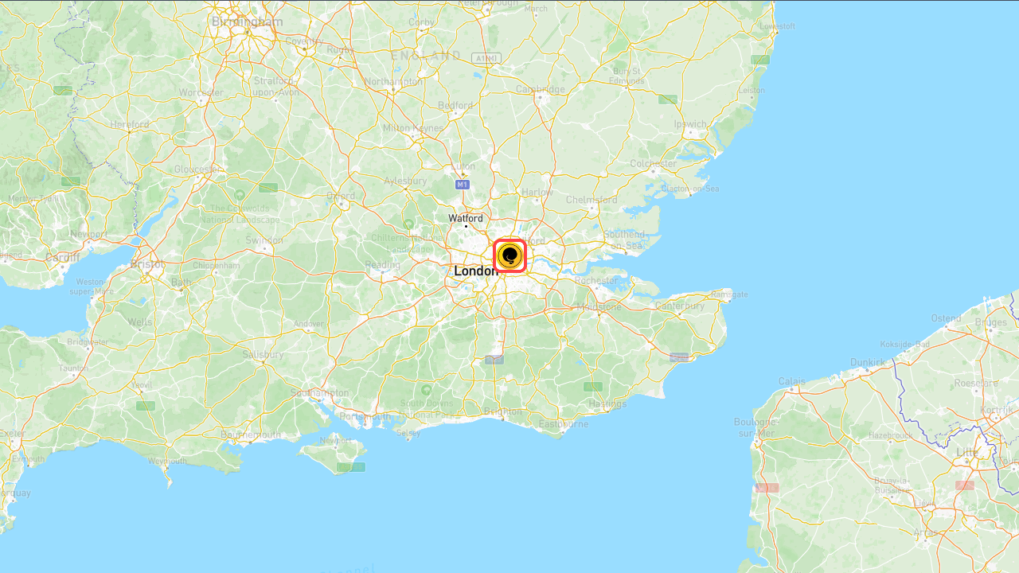Select the Birmingham city label

pos(247,21)
